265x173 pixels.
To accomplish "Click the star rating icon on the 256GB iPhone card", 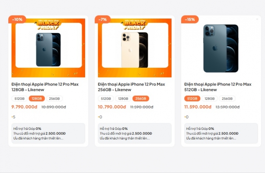I will pos(99,117).
